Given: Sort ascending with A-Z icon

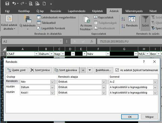Looking at the screenshot, I should (x=123, y=19).
